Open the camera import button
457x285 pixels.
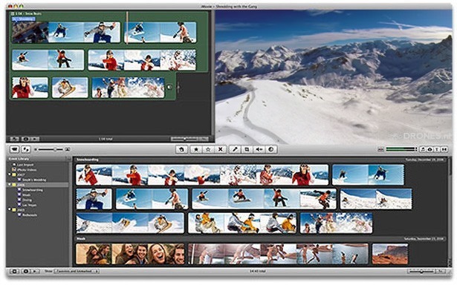tap(14, 149)
